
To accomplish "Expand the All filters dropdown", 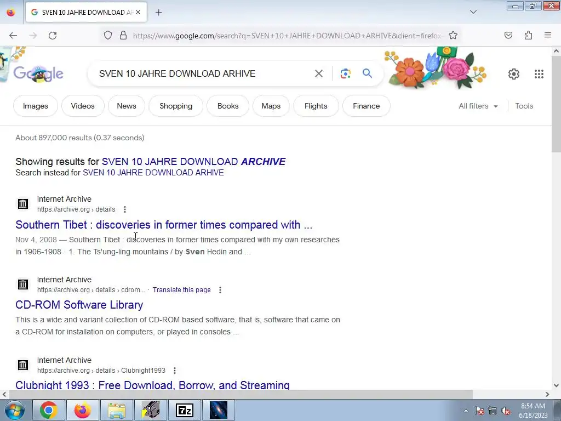I will pyautogui.click(x=478, y=106).
